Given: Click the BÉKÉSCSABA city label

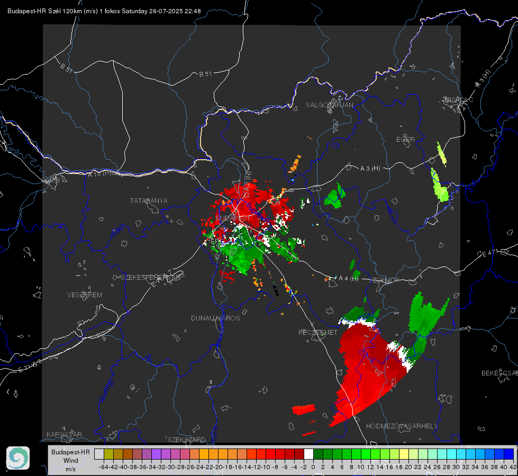Looking at the screenshot, I should tap(499, 373).
